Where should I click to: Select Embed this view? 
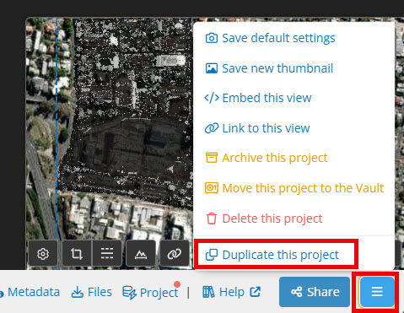coord(258,98)
